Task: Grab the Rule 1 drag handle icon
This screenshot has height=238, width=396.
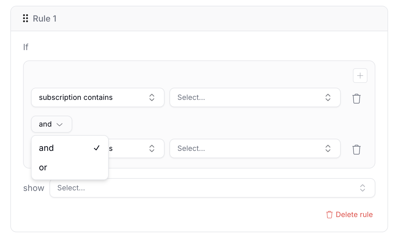Action: coord(26,19)
